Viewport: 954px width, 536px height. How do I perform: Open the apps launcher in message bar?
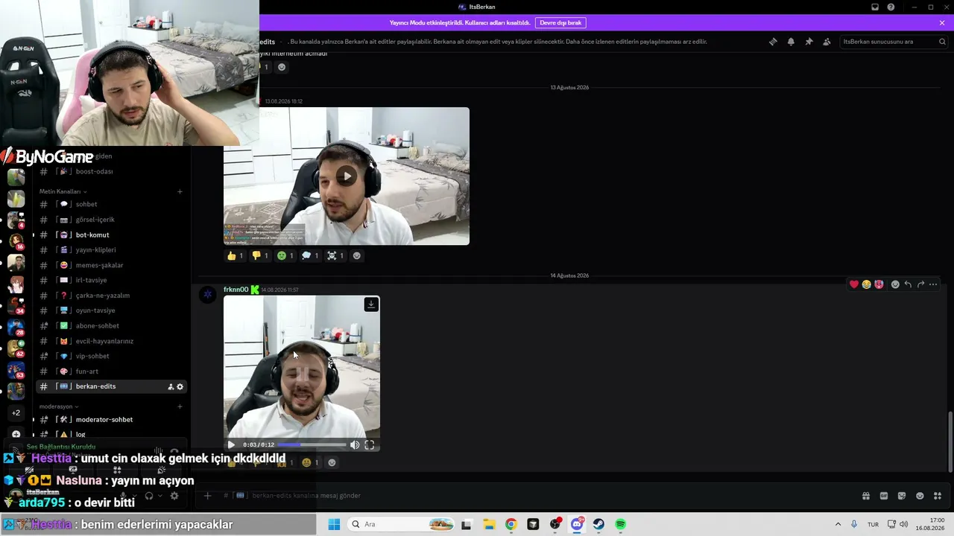pyautogui.click(x=938, y=496)
